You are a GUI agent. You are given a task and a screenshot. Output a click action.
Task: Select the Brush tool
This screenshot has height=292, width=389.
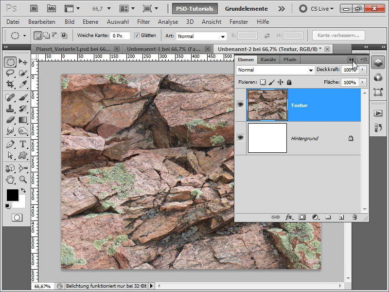pos(23,97)
